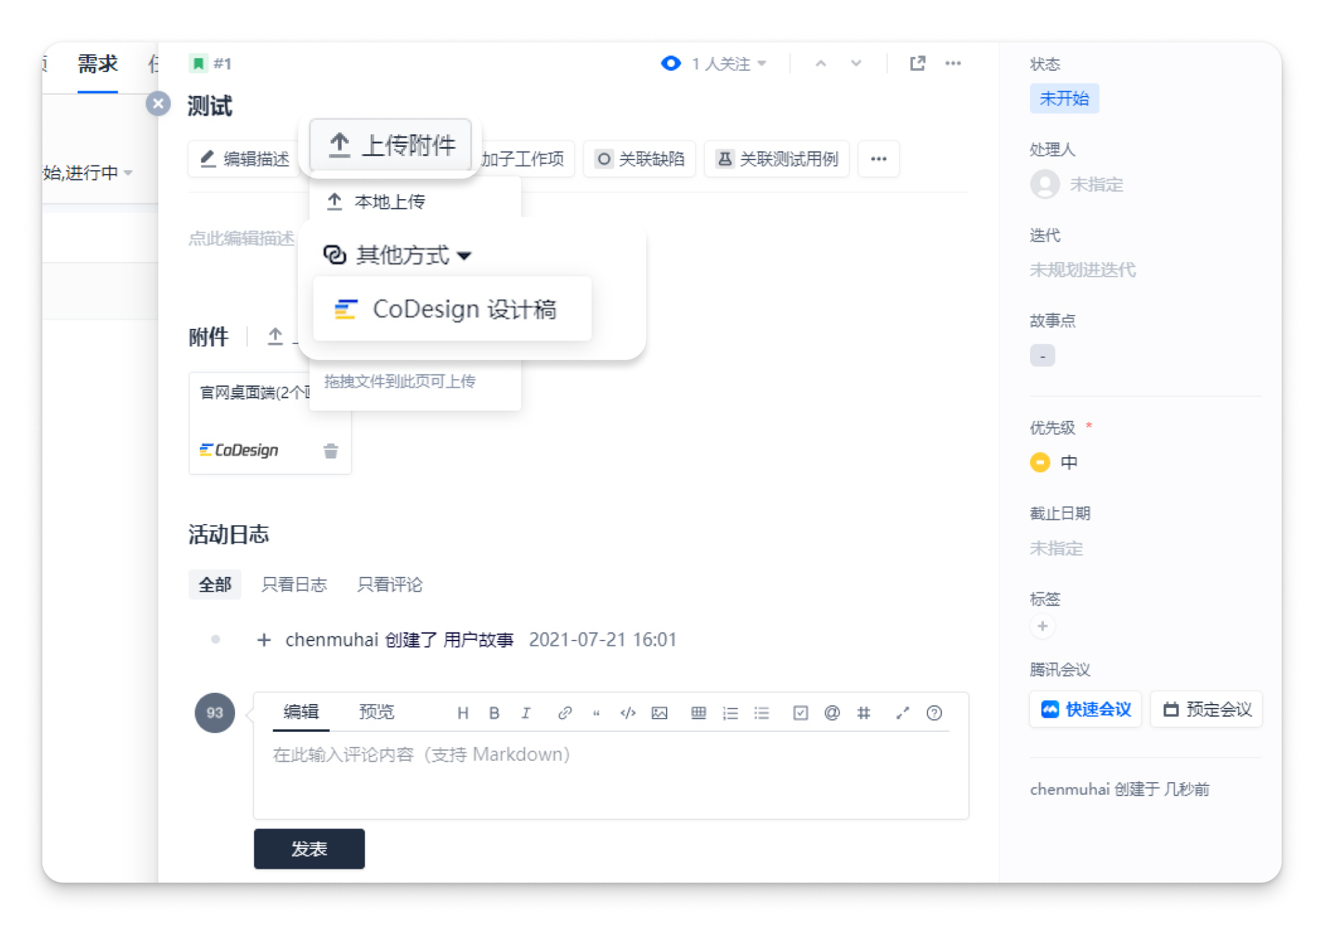Image resolution: width=1324 pixels, height=925 pixels.
Task: Go to next issue with down chevron
Action: [x=856, y=64]
